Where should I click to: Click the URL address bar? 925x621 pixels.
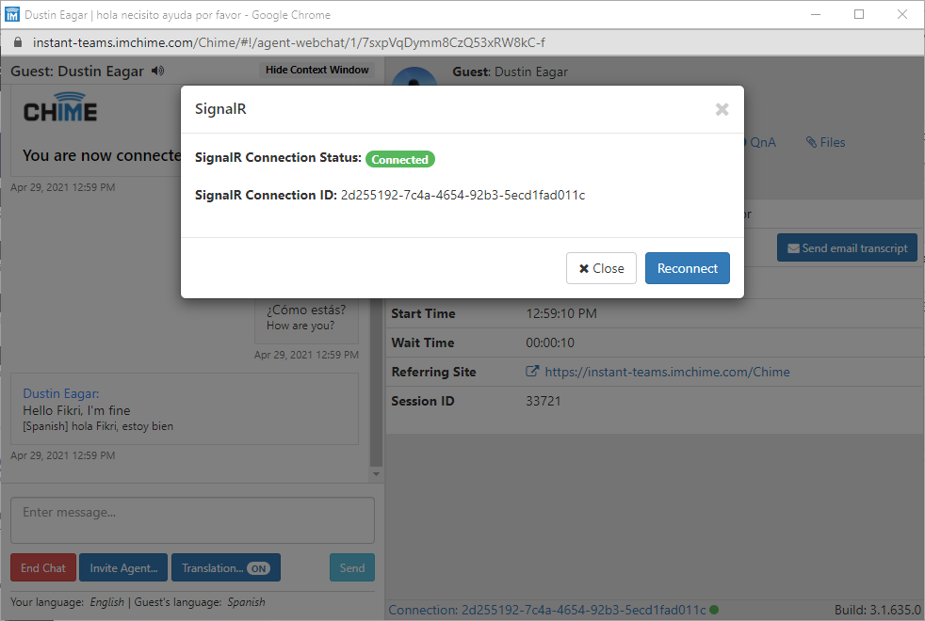289,42
